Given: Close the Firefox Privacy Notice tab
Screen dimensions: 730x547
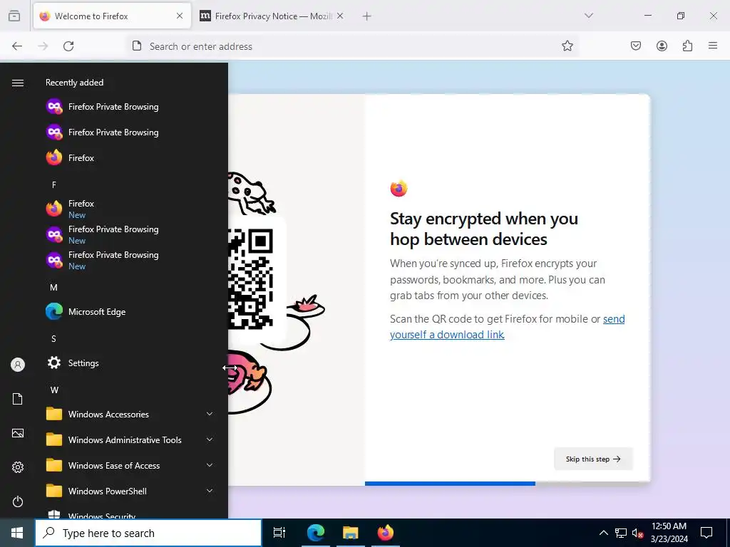Looking at the screenshot, I should pos(340,16).
